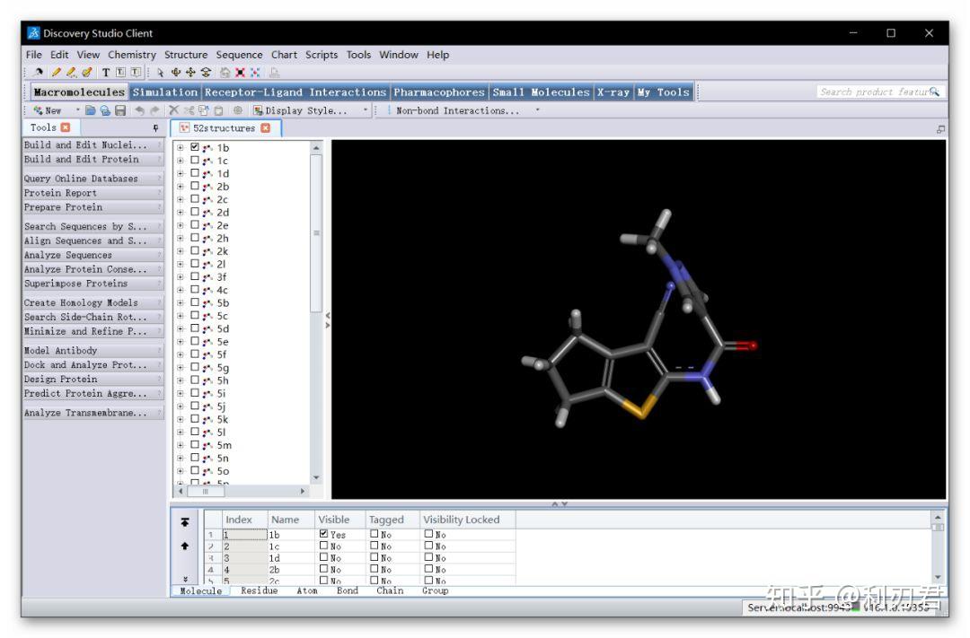Activate the text annotation tool

click(105, 72)
